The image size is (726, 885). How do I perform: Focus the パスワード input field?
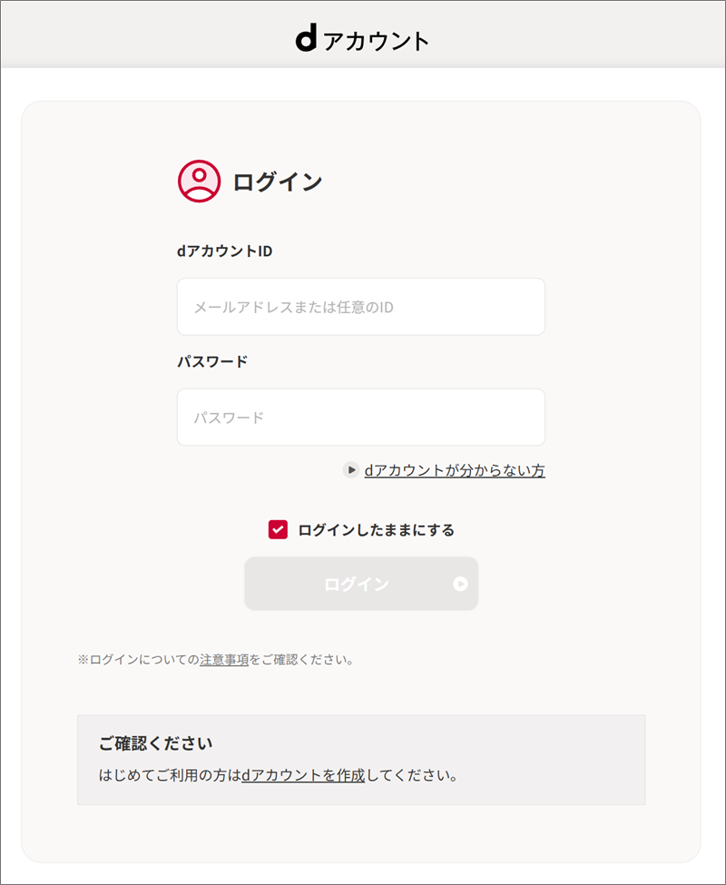(x=361, y=418)
